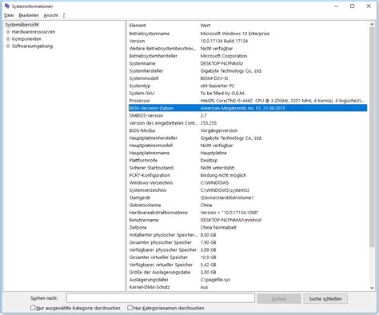
Task: Select the BIOS-Modus row
Action: coord(248,130)
